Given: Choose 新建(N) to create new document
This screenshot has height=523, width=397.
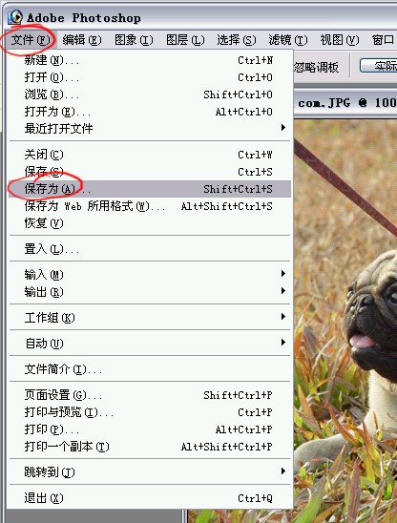Looking at the screenshot, I should pos(150,60).
